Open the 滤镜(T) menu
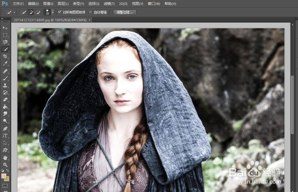The height and width of the screenshot is (192, 298). pyautogui.click(x=109, y=4)
